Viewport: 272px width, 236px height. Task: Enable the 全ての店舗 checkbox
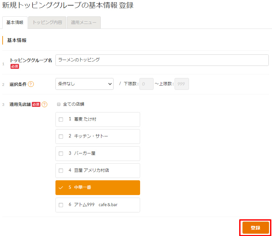[x=59, y=105]
